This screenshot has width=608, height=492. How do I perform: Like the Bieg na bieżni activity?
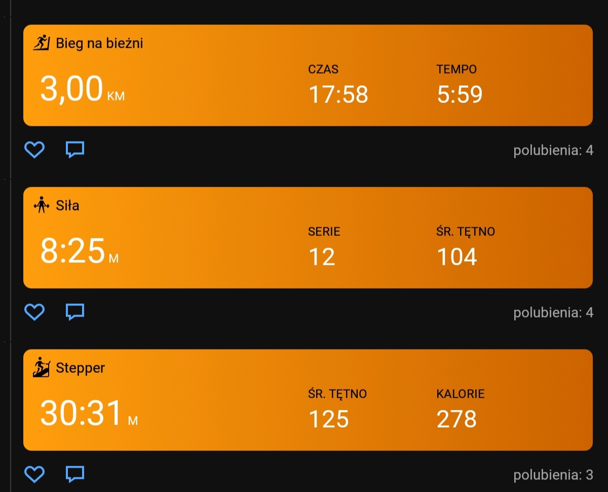(x=34, y=150)
